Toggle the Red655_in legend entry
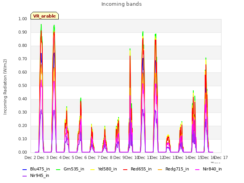Screen dimensions: 244x183 (137, 169)
